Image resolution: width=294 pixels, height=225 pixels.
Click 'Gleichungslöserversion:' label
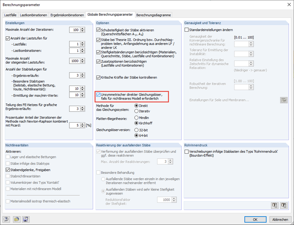tap(113, 130)
